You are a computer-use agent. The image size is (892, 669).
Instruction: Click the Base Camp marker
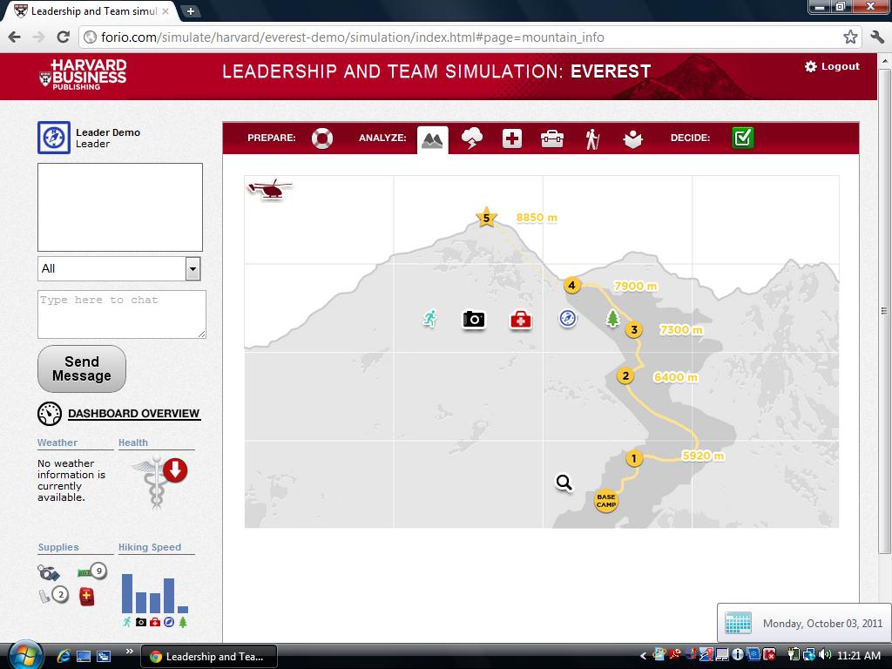tap(606, 501)
